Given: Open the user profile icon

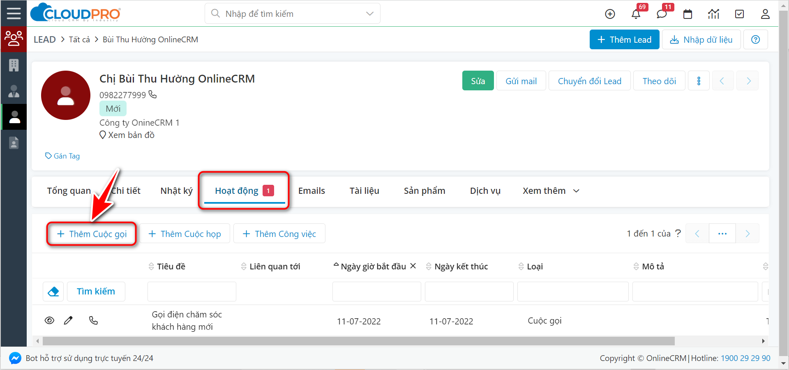Looking at the screenshot, I should coord(765,14).
